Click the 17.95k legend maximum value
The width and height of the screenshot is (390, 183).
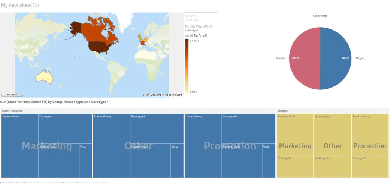[194, 41]
